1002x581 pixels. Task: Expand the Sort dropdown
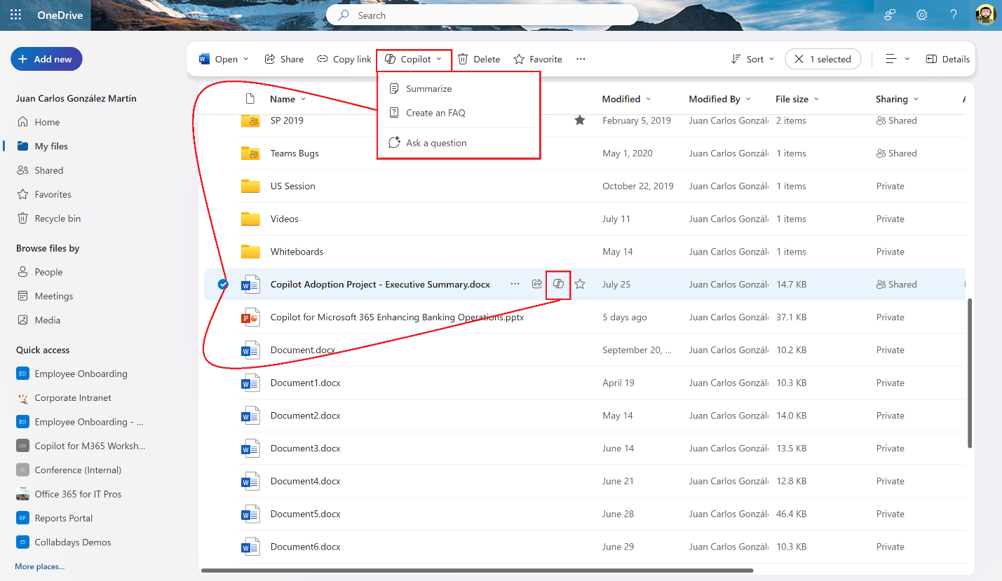[752, 59]
